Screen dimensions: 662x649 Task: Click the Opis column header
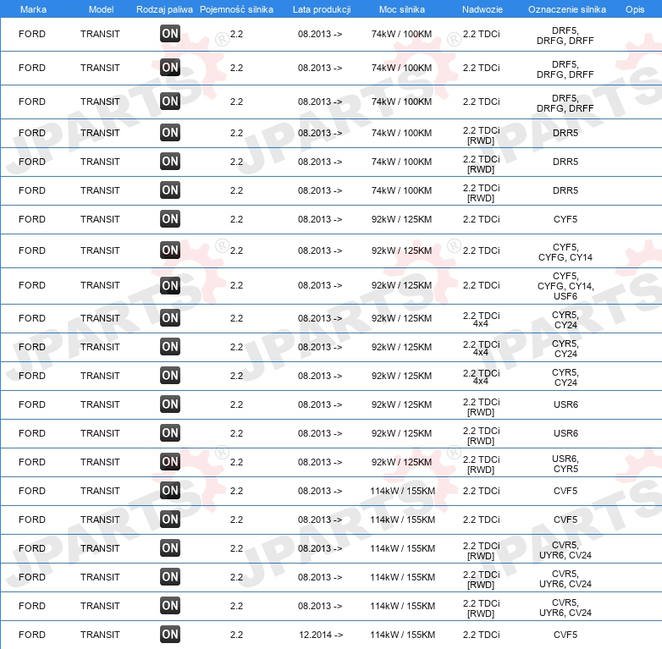pos(635,9)
